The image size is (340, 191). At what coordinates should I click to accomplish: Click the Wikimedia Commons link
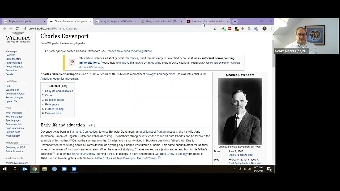[x=17, y=163]
